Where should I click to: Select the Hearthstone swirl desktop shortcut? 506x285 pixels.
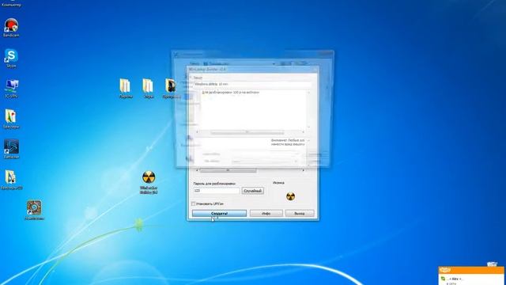click(x=34, y=209)
